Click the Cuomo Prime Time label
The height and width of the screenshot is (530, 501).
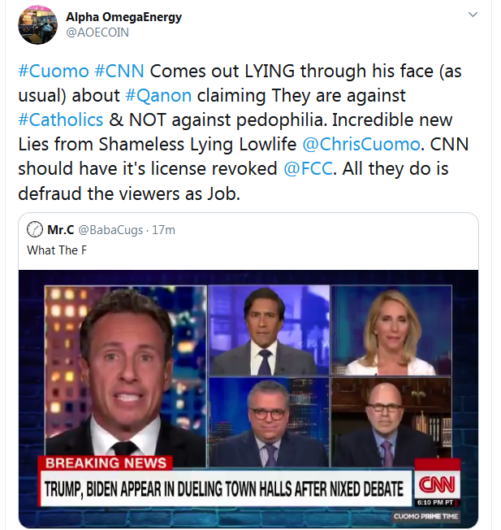[425, 516]
